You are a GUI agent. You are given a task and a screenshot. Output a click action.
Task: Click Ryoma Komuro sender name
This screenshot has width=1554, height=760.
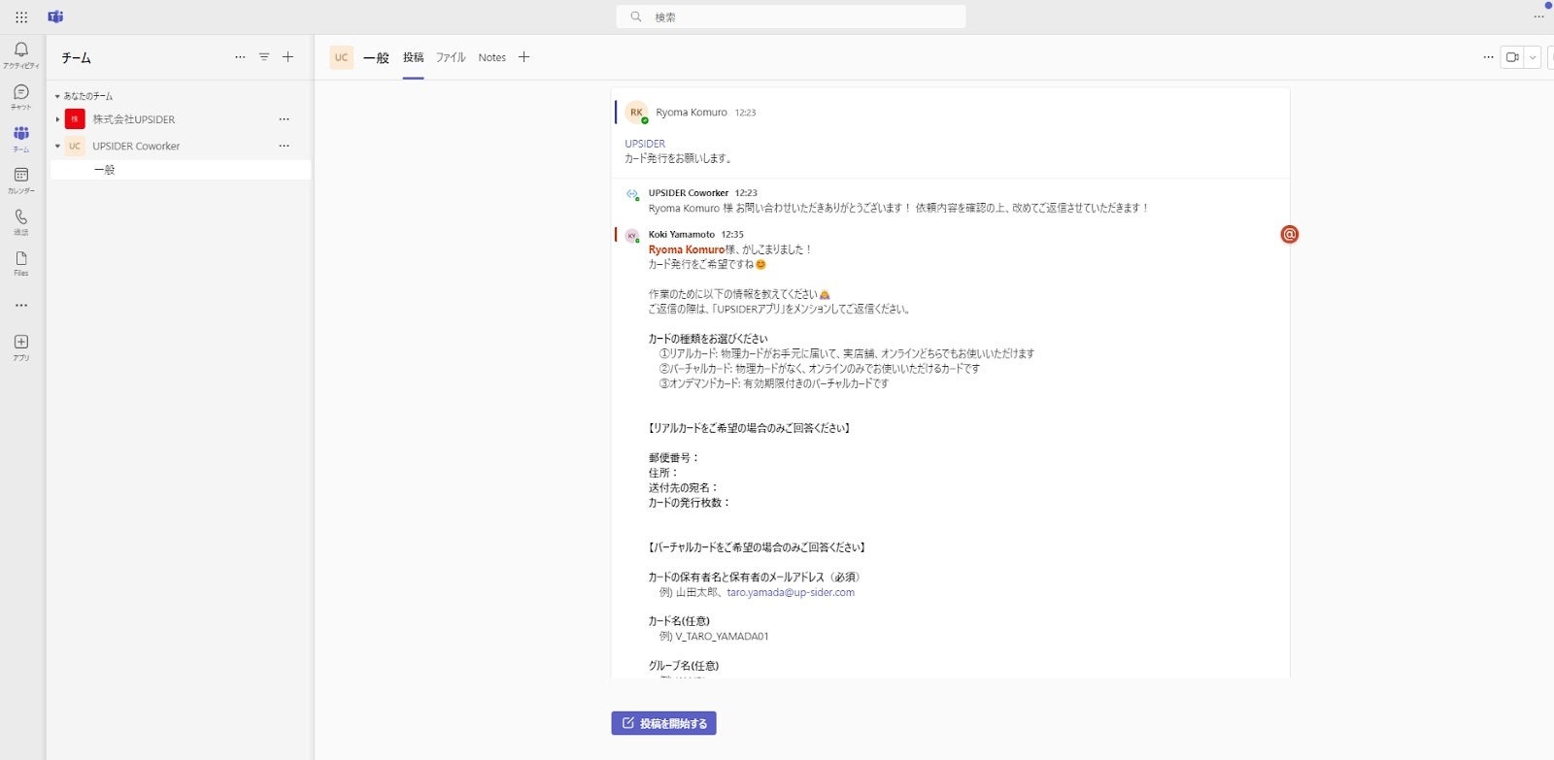pos(692,113)
